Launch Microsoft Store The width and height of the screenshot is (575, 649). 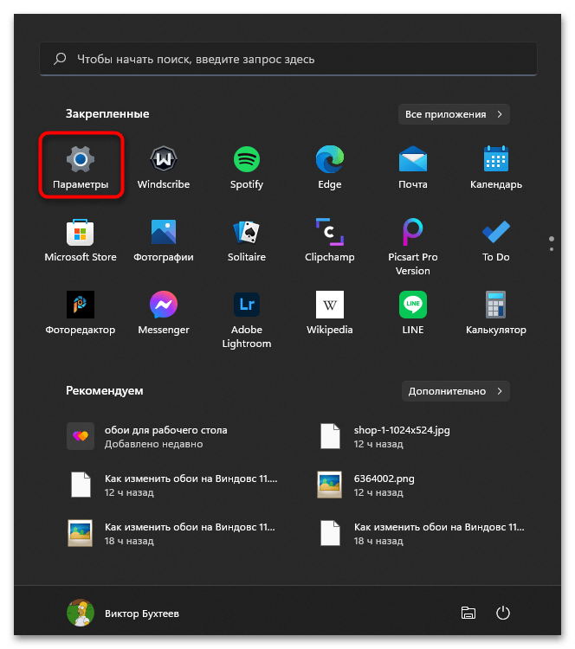[81, 240]
